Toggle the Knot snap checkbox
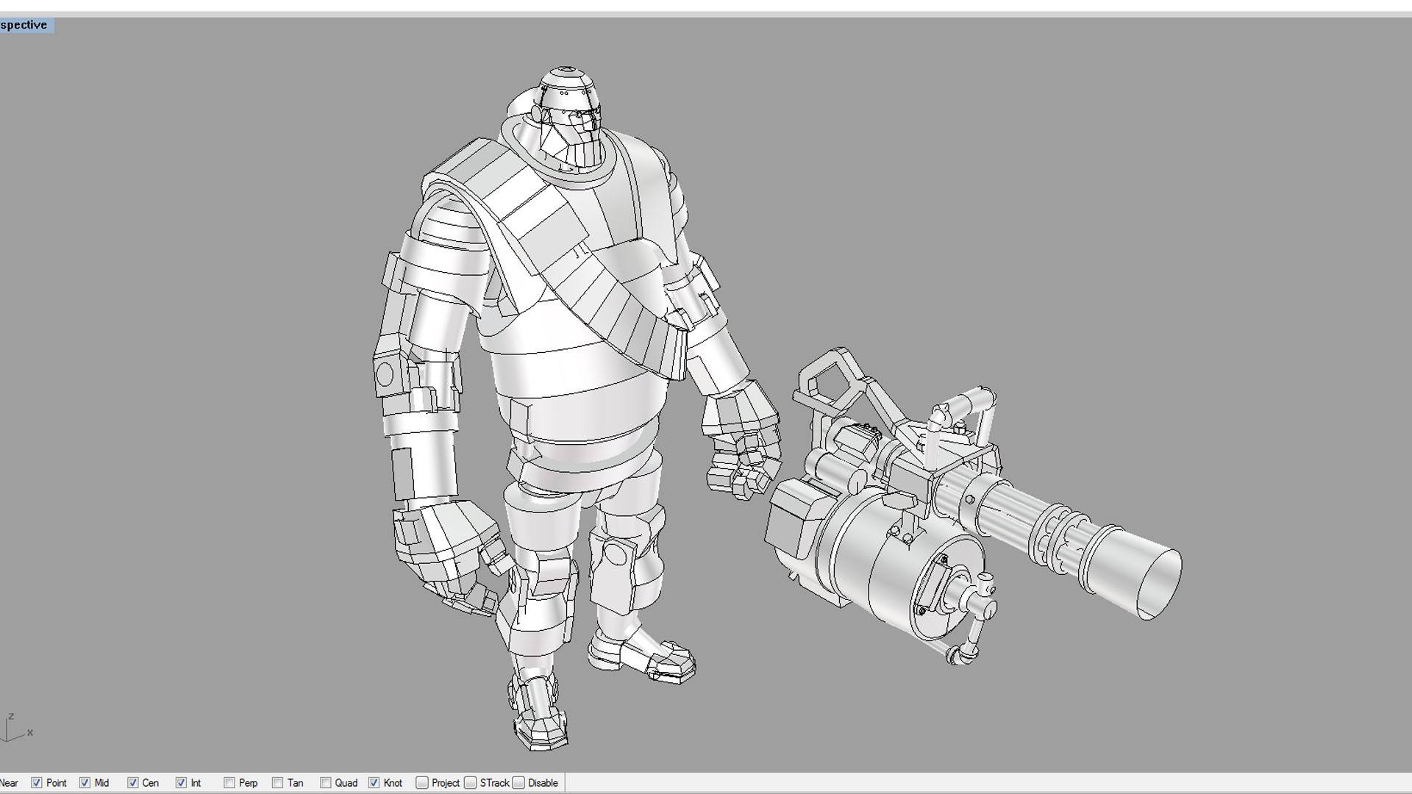This screenshot has height=794, width=1412. click(374, 783)
